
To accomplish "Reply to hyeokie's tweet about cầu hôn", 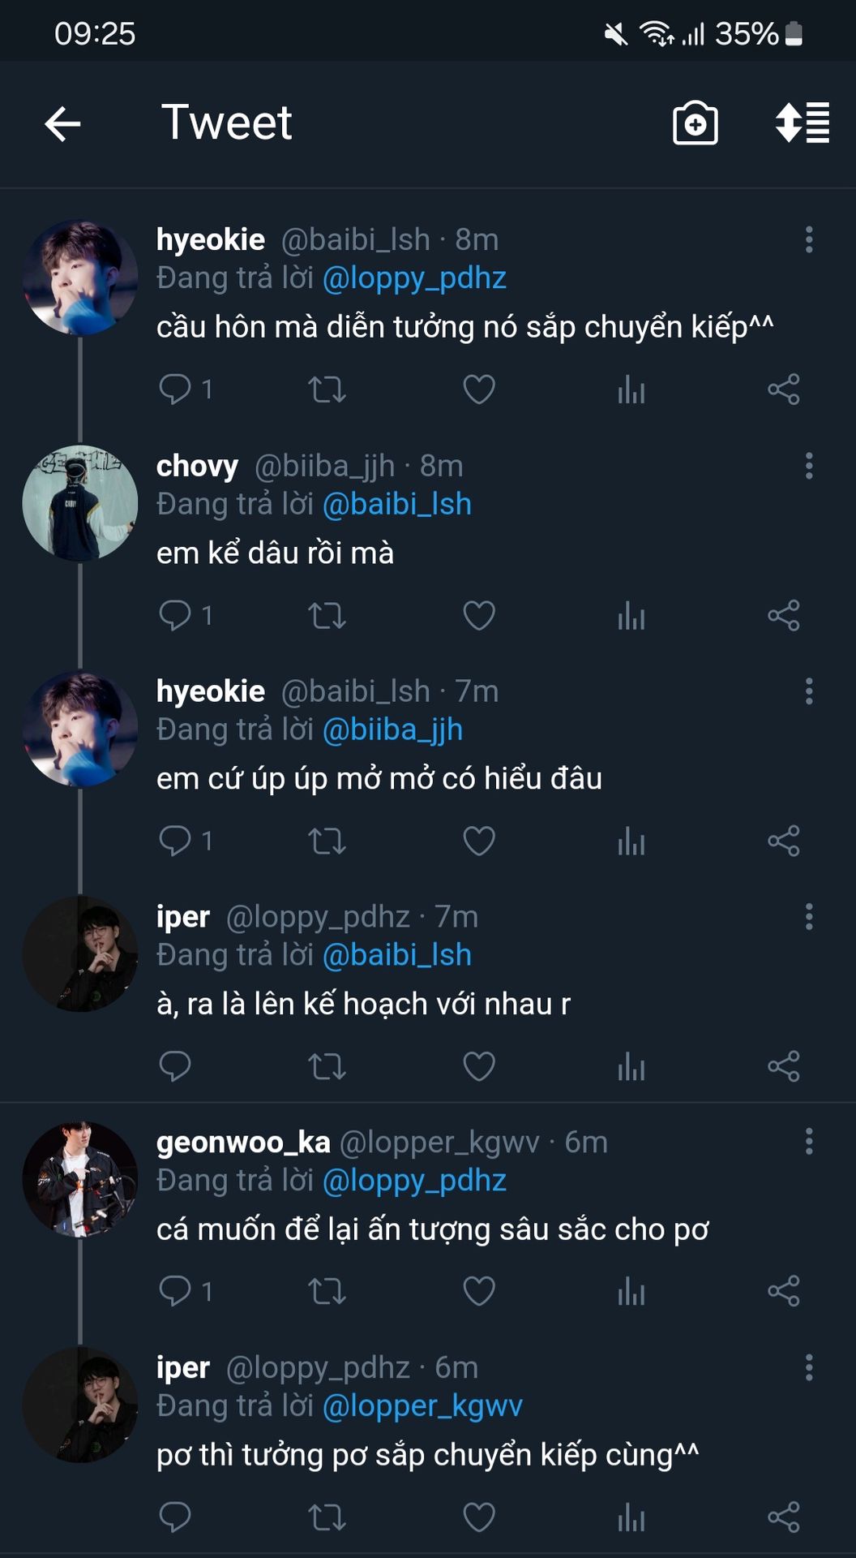I will pyautogui.click(x=175, y=389).
